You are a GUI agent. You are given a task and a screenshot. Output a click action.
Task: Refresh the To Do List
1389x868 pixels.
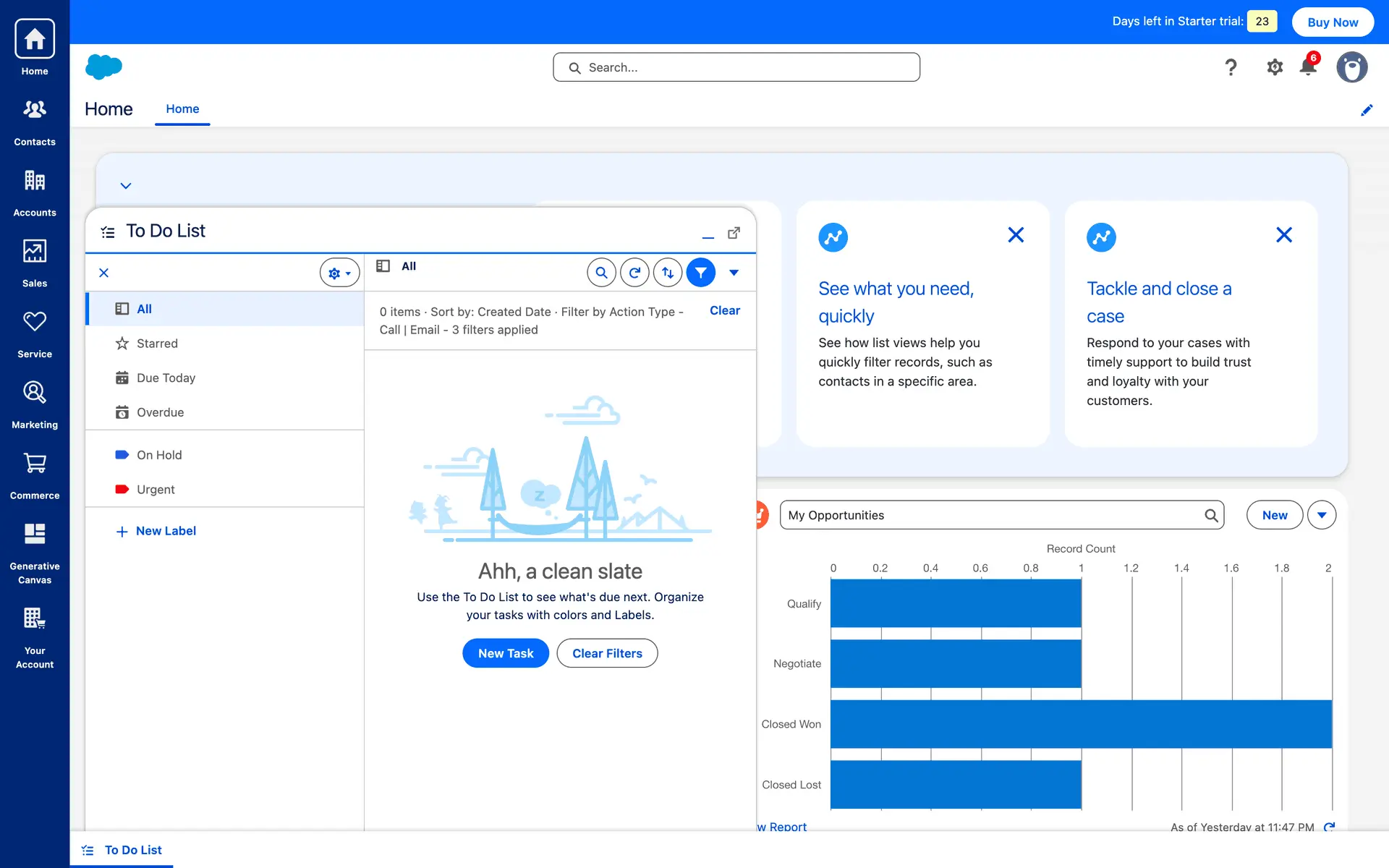tap(634, 273)
